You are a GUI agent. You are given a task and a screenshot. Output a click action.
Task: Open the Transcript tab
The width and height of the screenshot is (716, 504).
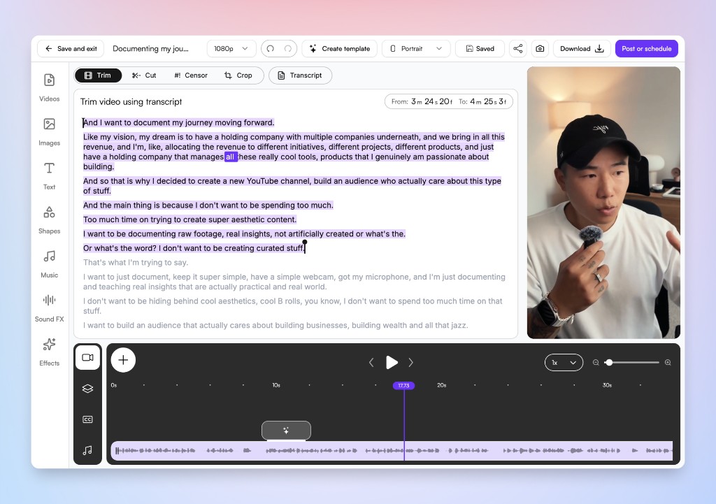[x=300, y=75]
